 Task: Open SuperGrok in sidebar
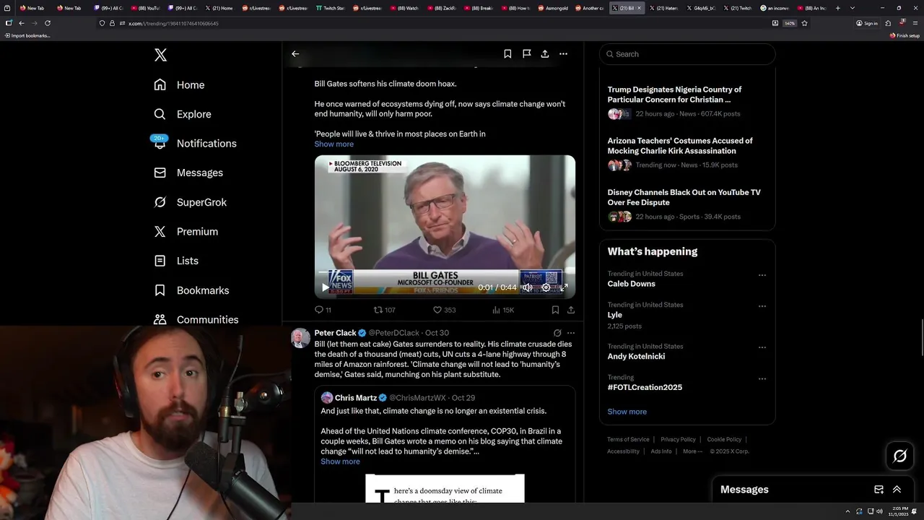click(191, 202)
